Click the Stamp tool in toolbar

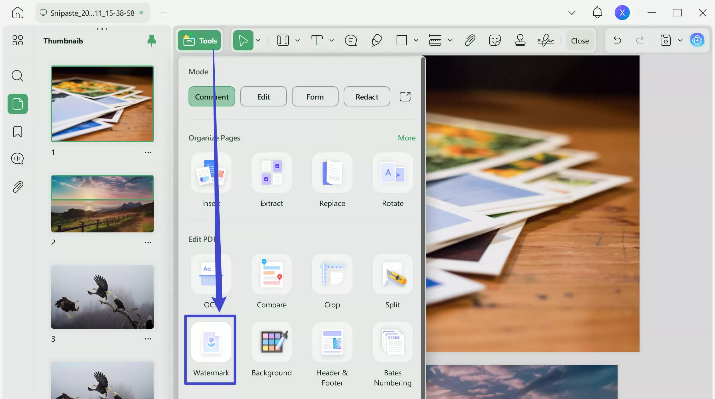520,40
